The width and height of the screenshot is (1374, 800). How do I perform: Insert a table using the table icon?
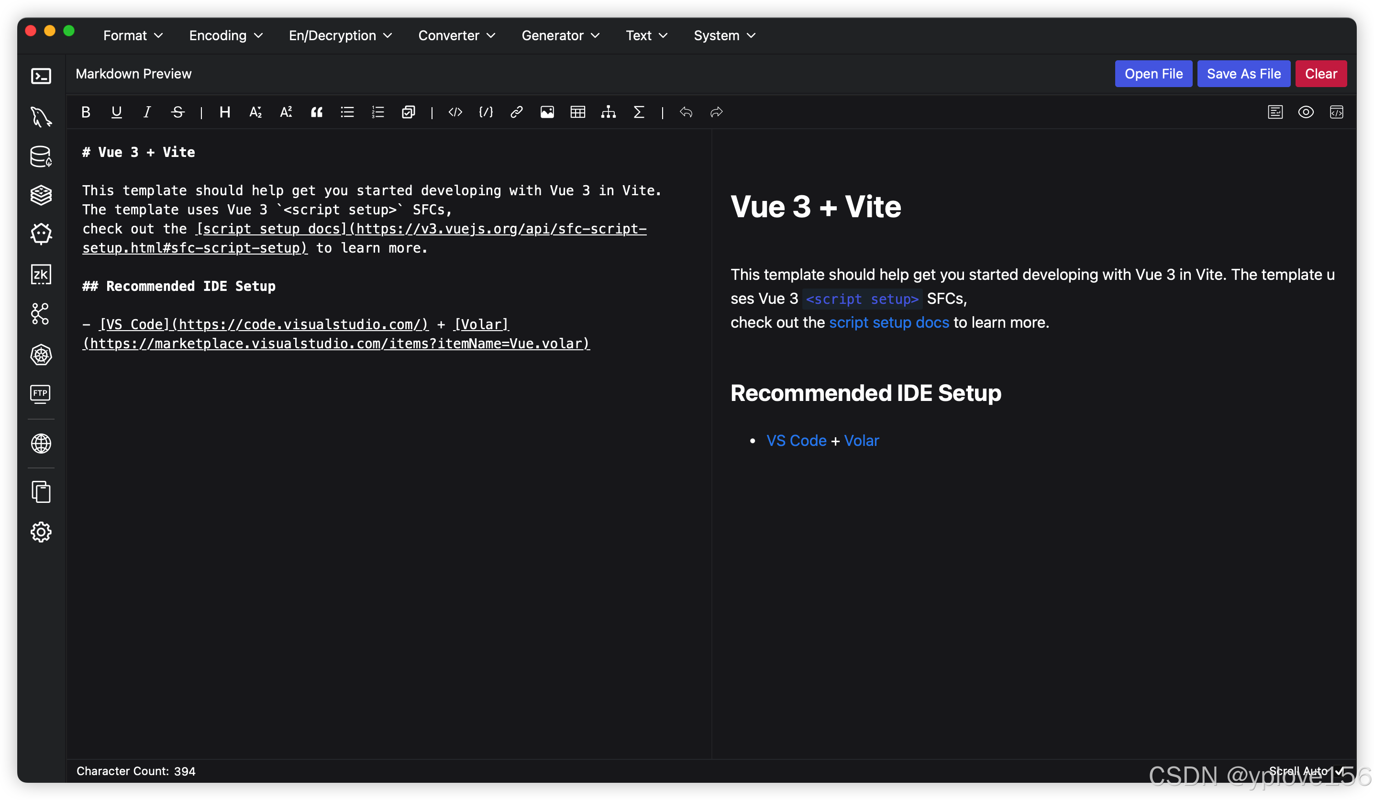(x=578, y=112)
